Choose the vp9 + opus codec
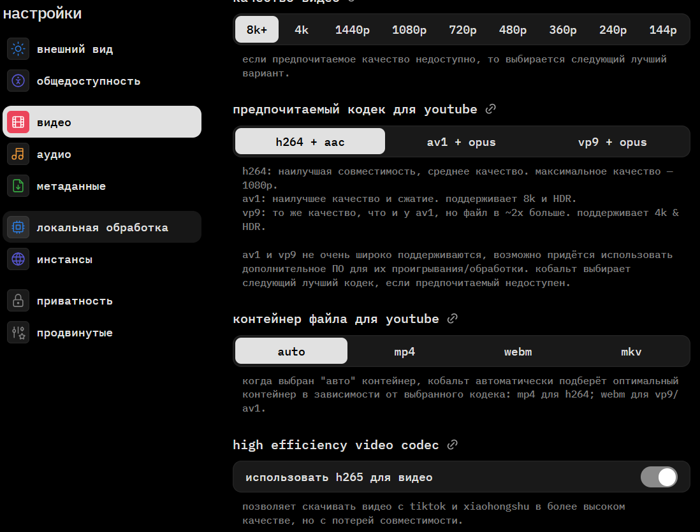Screen dimensions: 700x532 point(612,141)
